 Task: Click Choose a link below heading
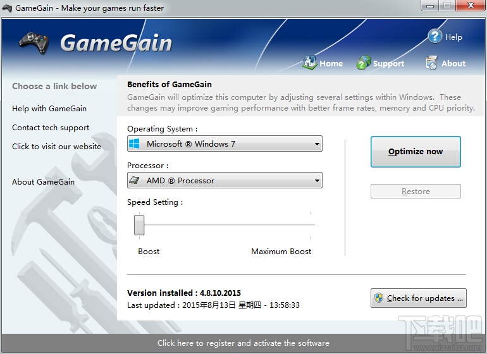click(54, 86)
